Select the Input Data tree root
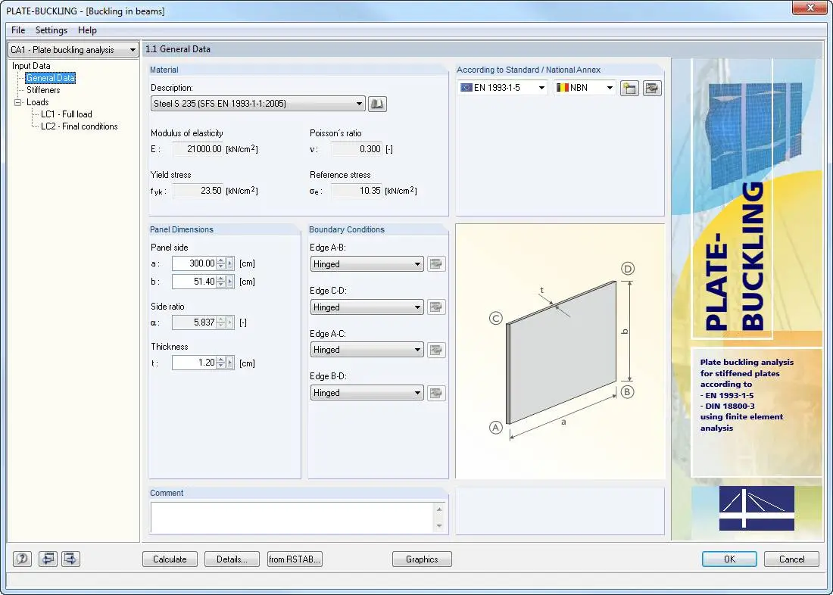833x595 pixels. click(x=31, y=66)
